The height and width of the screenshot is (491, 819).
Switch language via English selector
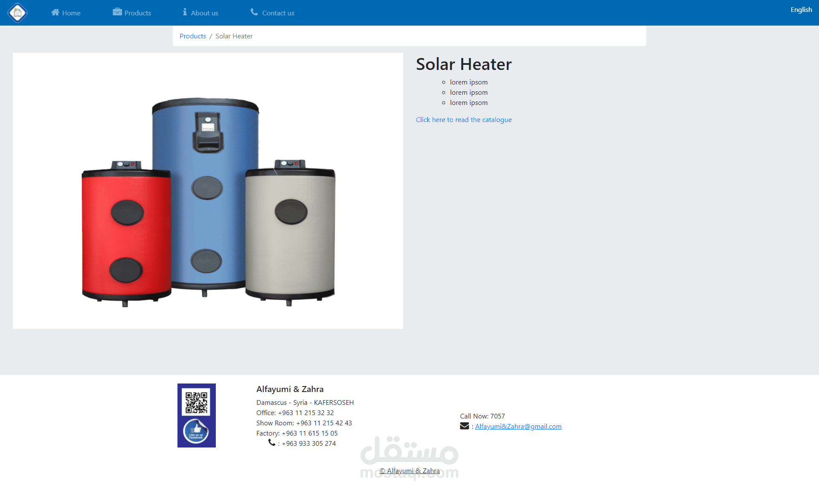pos(801,10)
